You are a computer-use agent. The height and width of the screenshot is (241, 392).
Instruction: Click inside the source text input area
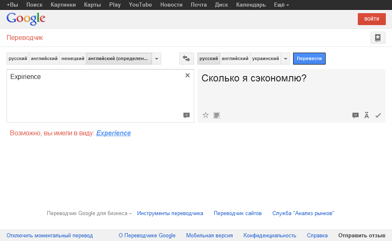coord(95,97)
